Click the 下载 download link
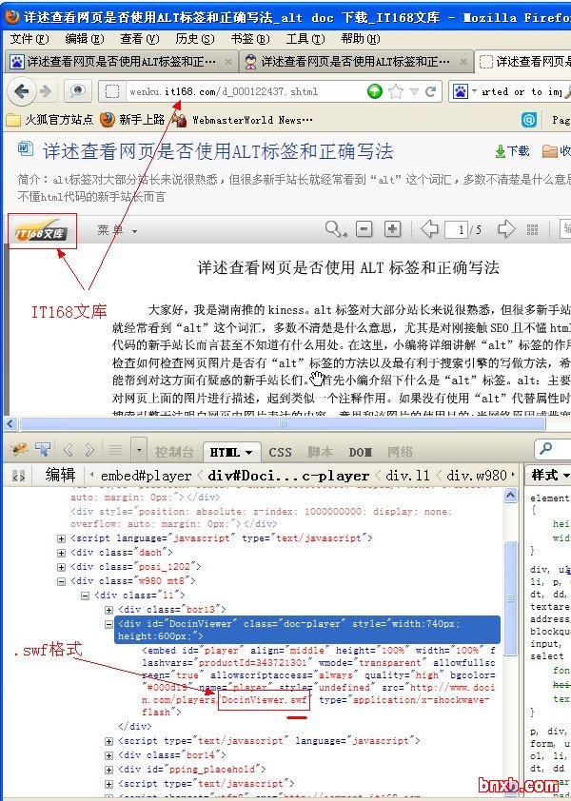 512,150
